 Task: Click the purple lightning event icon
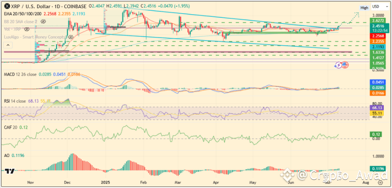point(338,65)
